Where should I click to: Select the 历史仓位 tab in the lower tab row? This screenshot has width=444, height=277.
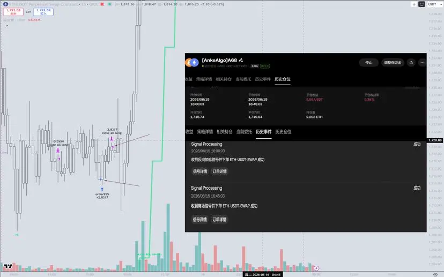[283, 132]
